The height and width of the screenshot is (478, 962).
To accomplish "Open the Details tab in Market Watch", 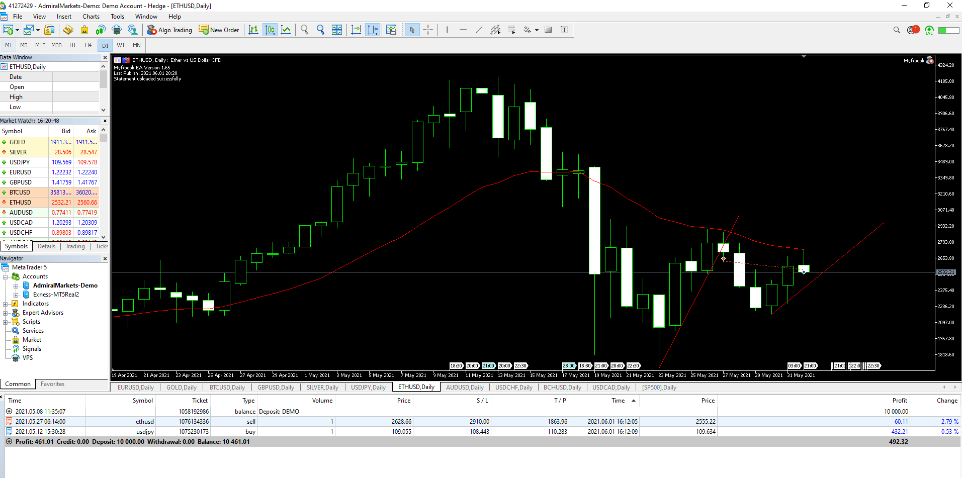I will pyautogui.click(x=46, y=246).
